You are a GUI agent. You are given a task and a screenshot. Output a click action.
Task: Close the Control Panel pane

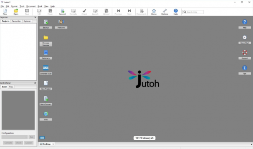pos(35,83)
